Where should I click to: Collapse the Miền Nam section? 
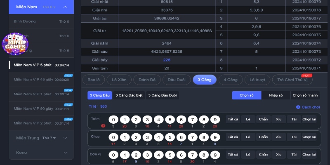click(x=66, y=7)
